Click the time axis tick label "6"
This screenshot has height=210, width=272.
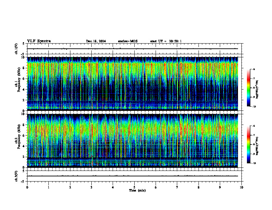[x=156, y=187]
